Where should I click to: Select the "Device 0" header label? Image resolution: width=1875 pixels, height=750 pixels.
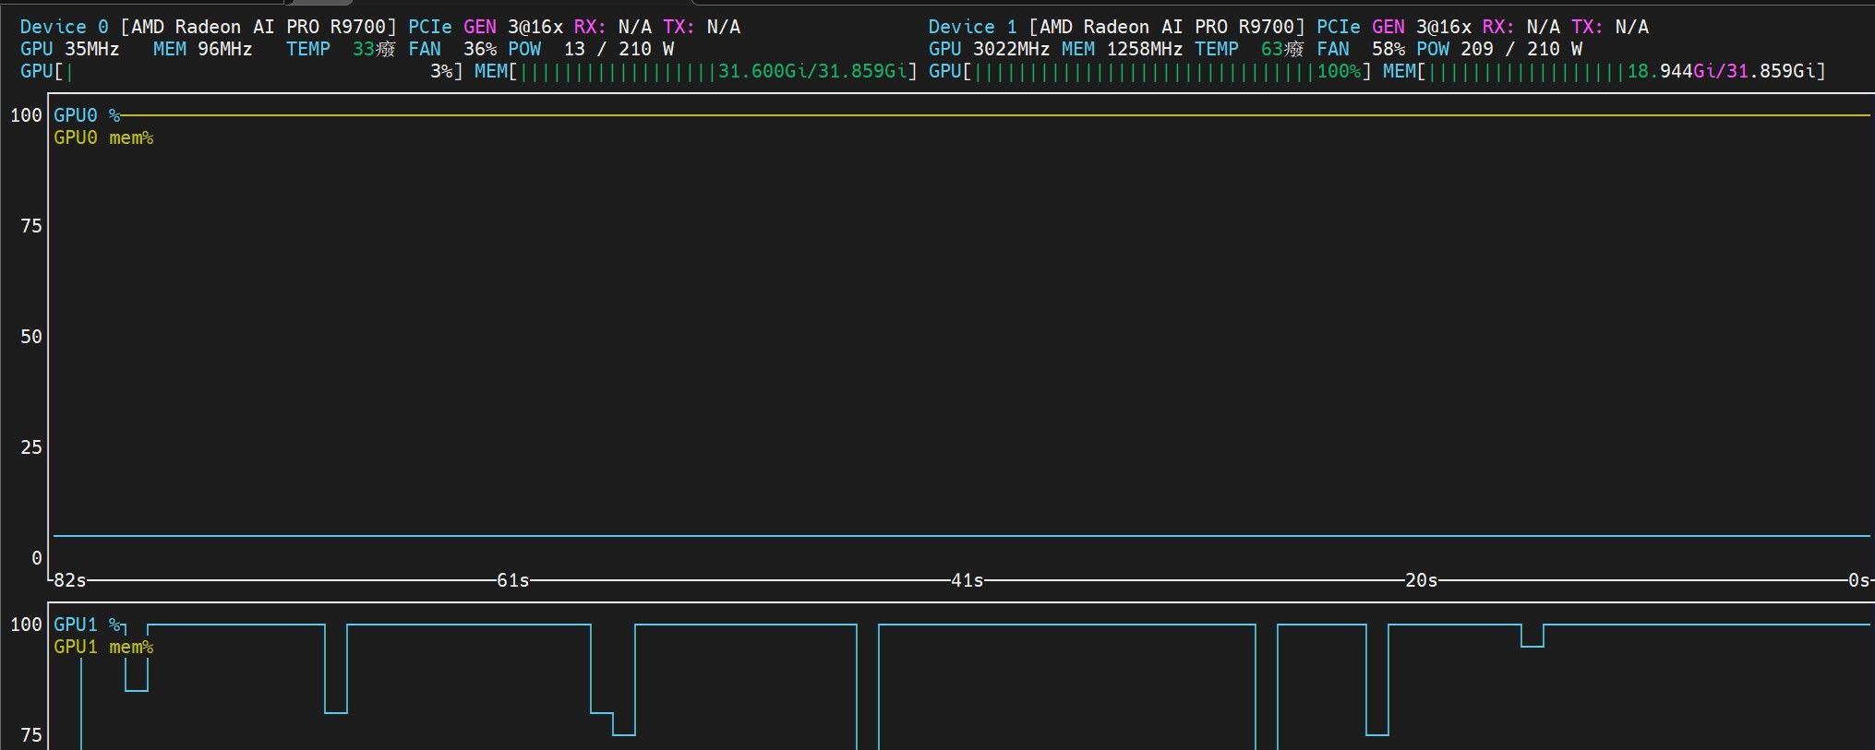point(65,27)
